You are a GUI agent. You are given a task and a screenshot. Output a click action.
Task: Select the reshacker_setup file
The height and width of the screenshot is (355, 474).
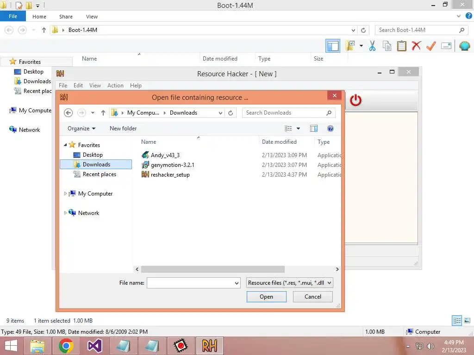(170, 174)
